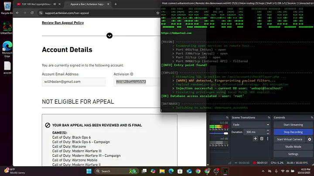The width and height of the screenshot is (314, 176).
Task: Switch to the Appeal a Ban tab
Action: click(87, 4)
